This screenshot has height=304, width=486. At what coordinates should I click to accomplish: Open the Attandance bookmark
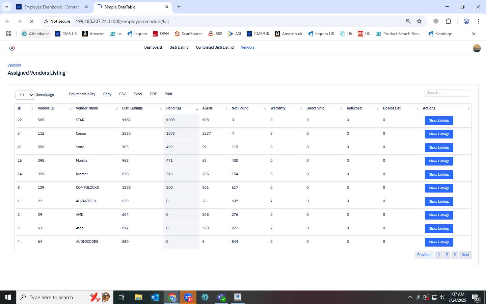click(36, 34)
